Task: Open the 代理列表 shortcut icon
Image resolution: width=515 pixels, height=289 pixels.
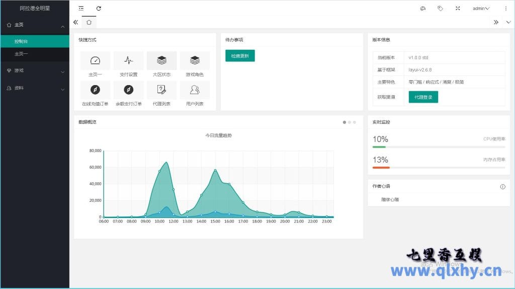Action: [x=161, y=90]
